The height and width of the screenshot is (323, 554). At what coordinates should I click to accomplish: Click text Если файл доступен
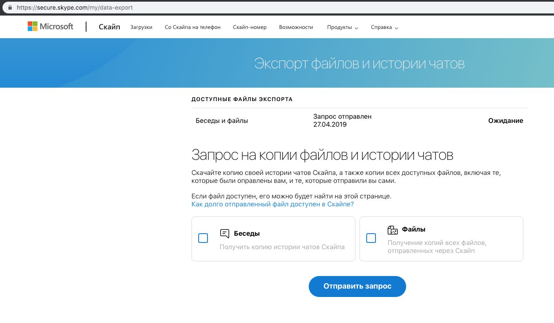click(x=291, y=196)
